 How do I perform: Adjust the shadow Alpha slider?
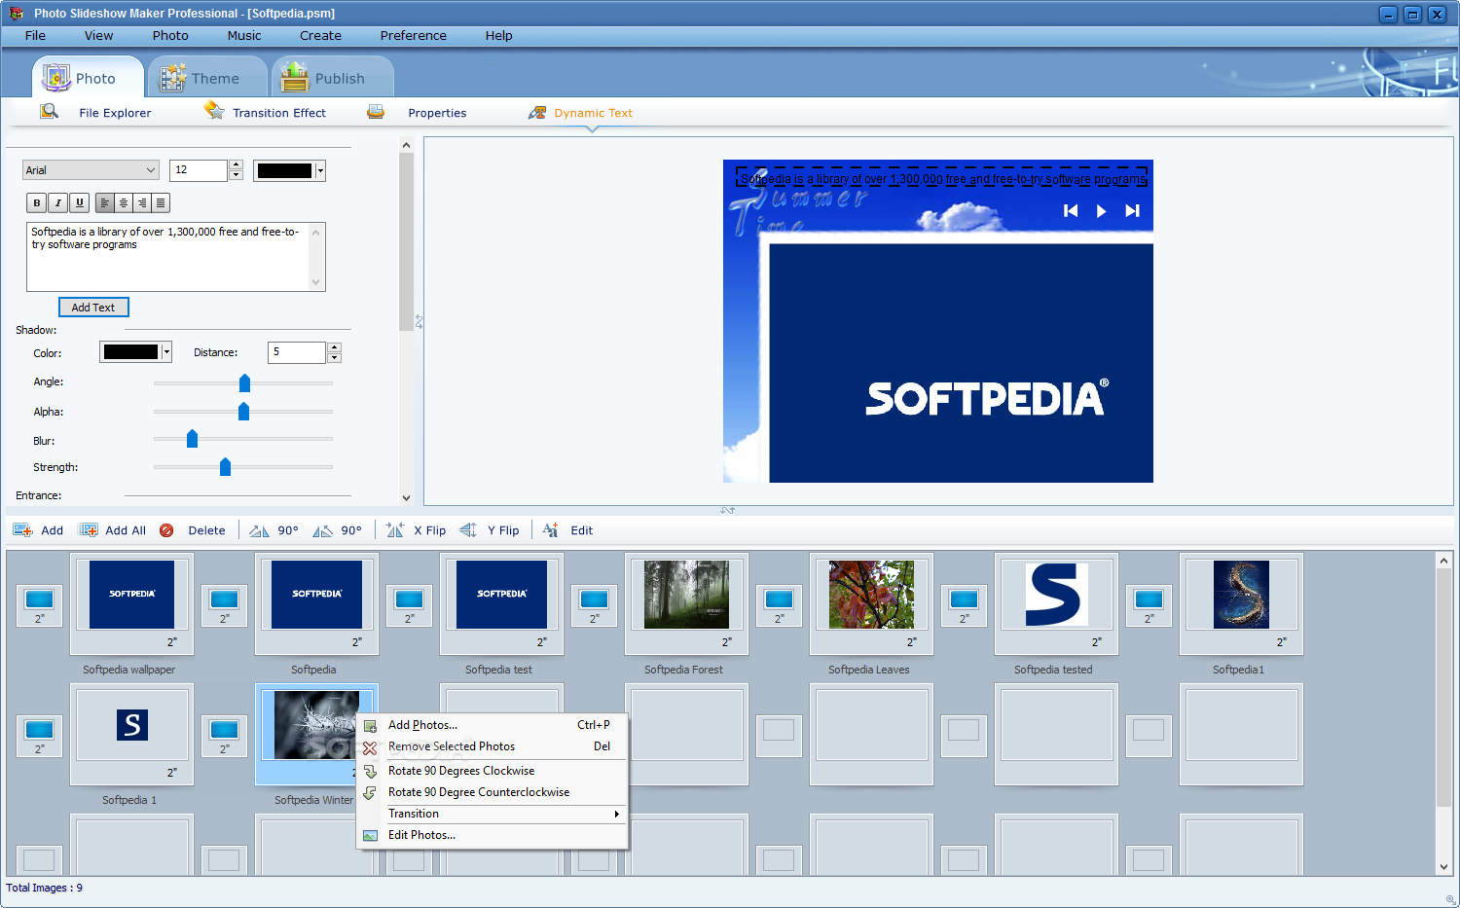coord(243,412)
